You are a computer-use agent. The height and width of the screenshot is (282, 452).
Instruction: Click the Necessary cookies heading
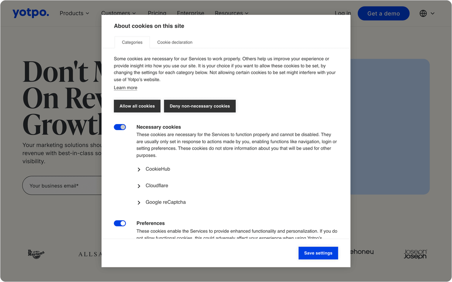click(x=159, y=127)
